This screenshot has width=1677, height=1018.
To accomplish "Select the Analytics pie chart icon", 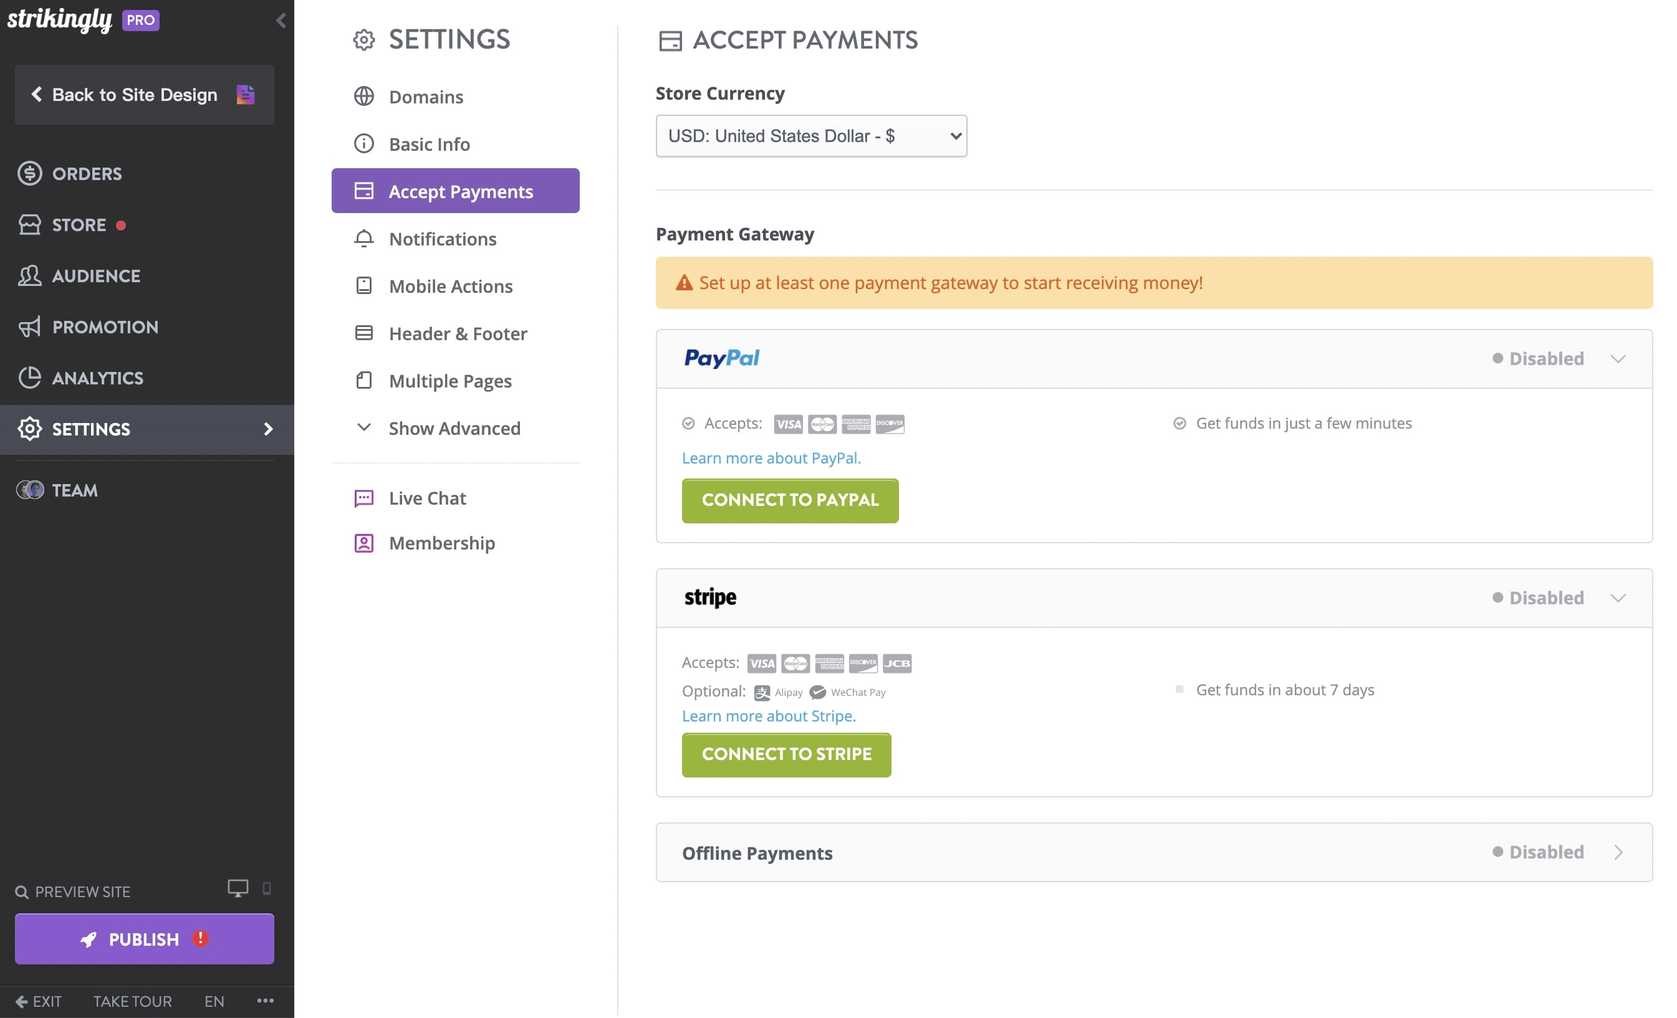I will 30,378.
